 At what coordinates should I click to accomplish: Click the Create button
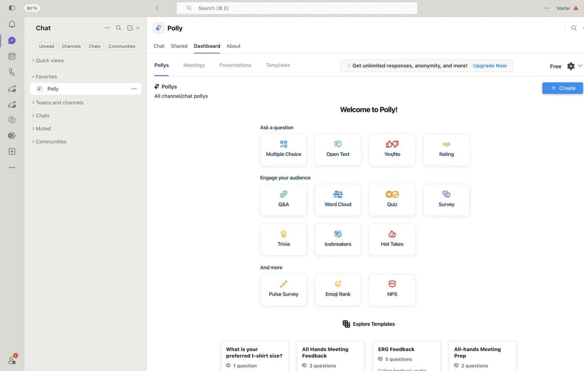pos(563,88)
